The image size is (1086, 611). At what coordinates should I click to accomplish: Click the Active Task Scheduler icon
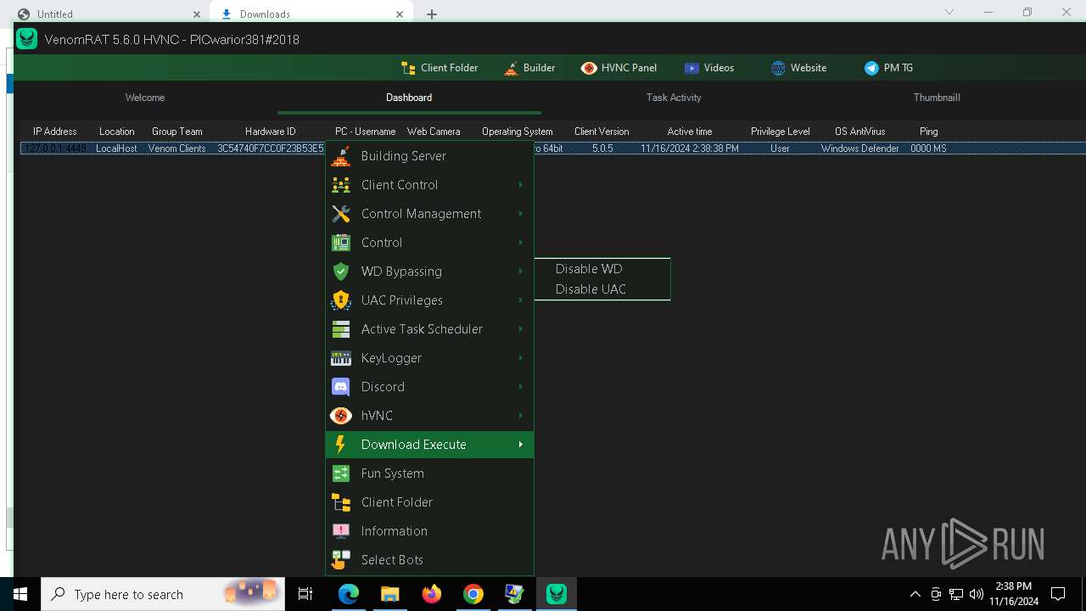(x=340, y=329)
